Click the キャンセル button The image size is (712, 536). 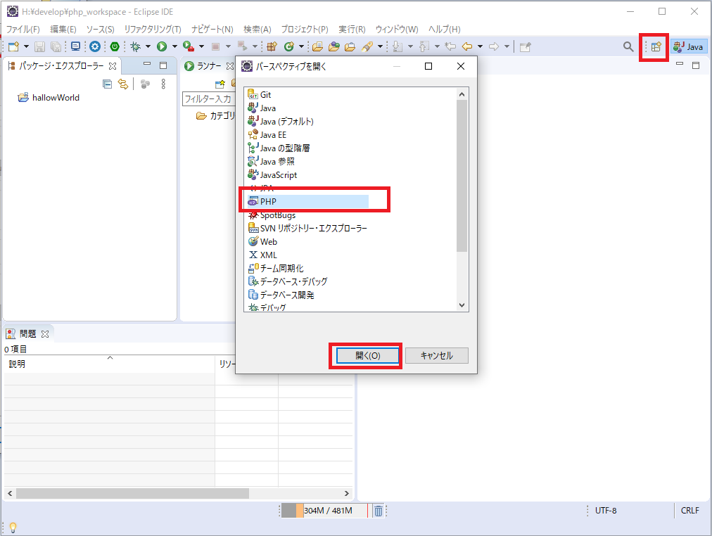click(x=437, y=355)
